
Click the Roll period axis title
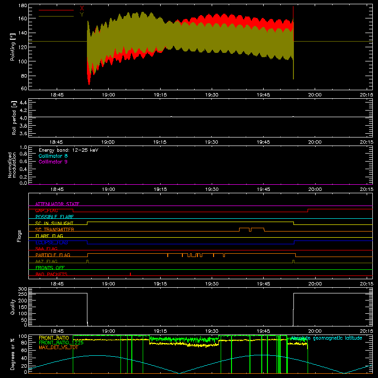coord(14,118)
